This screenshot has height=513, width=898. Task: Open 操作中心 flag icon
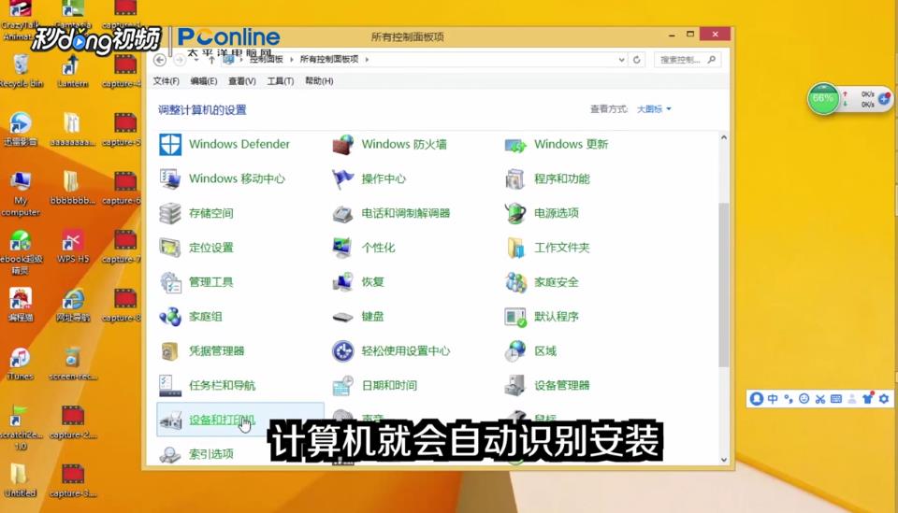343,179
